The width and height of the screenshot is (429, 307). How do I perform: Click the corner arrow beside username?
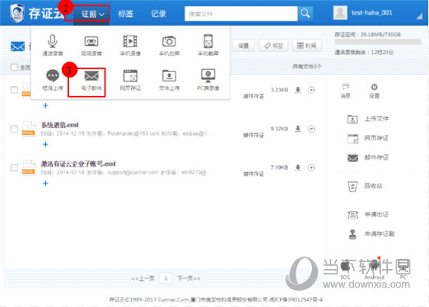point(420,16)
